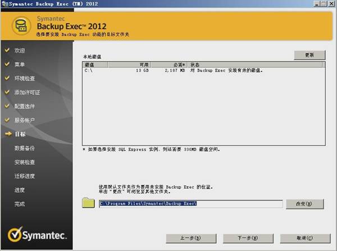The width and height of the screenshot is (337, 251).
Task: Click the checkmark next to 服务帐户
Action: click(7, 120)
